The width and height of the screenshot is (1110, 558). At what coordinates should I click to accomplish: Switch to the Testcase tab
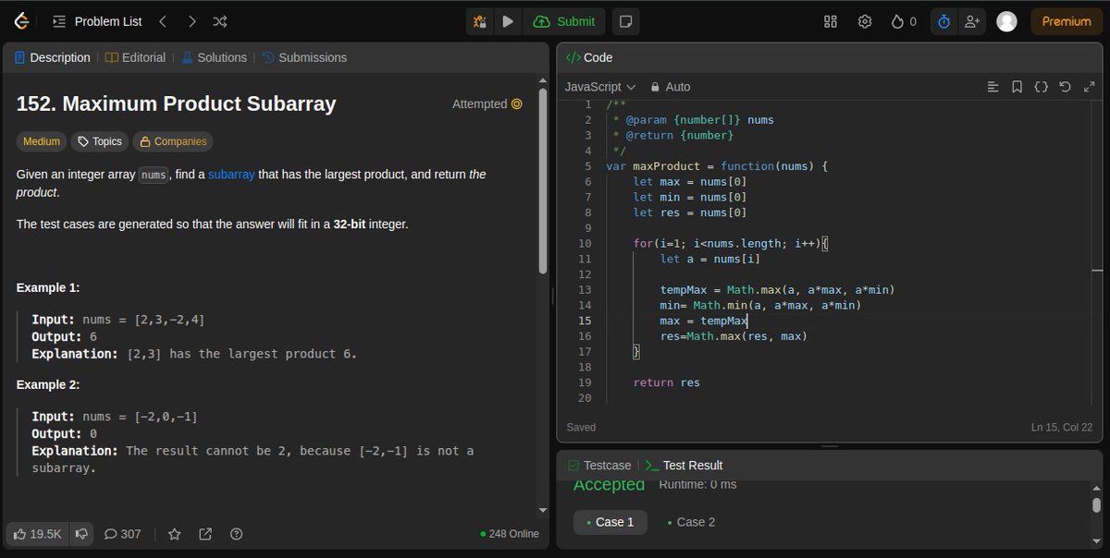tap(599, 466)
